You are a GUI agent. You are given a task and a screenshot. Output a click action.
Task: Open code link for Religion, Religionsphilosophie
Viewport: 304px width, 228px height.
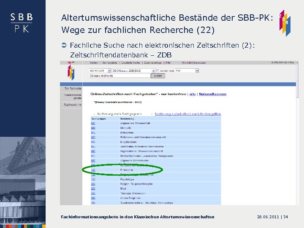pos(93,184)
